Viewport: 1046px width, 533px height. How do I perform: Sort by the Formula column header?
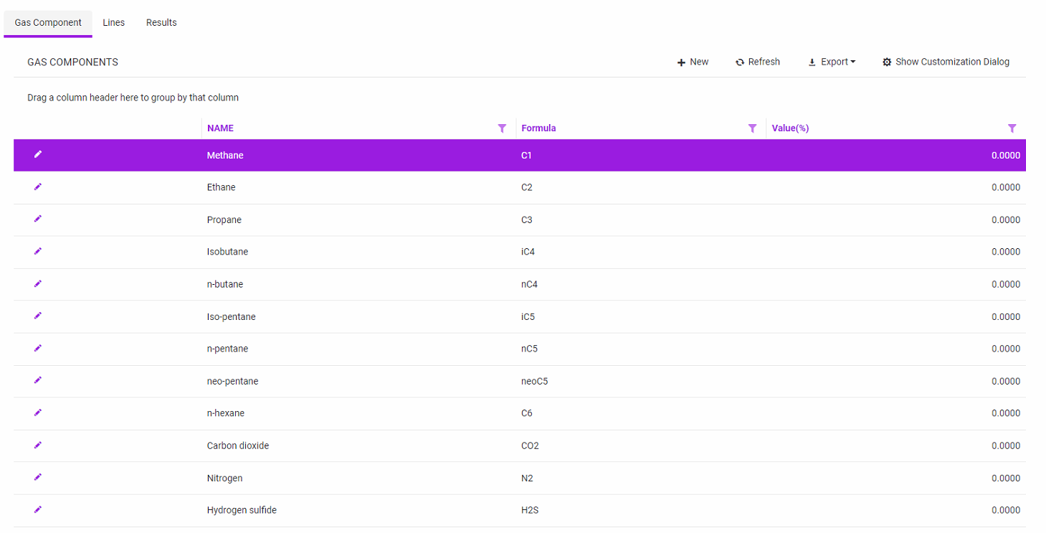pyautogui.click(x=538, y=128)
